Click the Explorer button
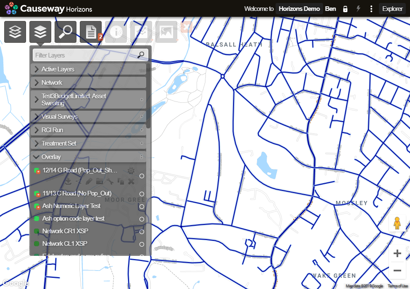410x289 pixels. 392,8
